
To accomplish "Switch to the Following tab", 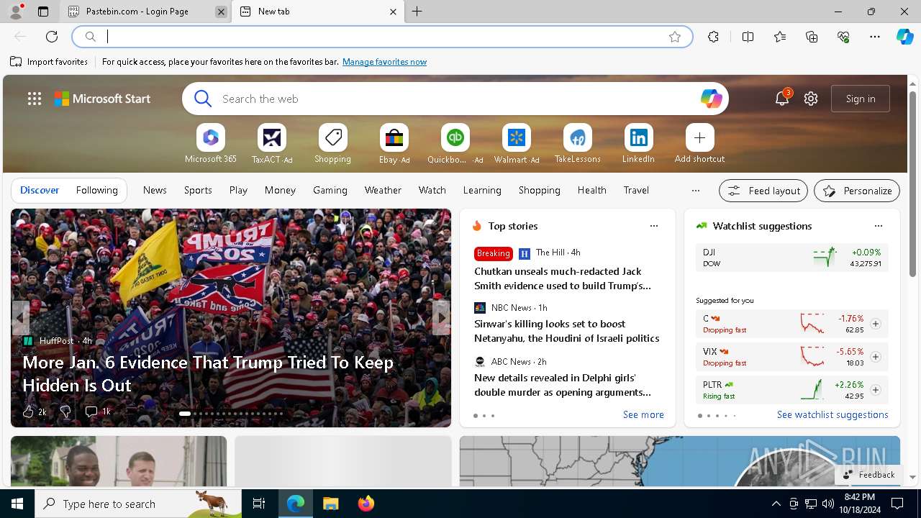I will point(96,190).
